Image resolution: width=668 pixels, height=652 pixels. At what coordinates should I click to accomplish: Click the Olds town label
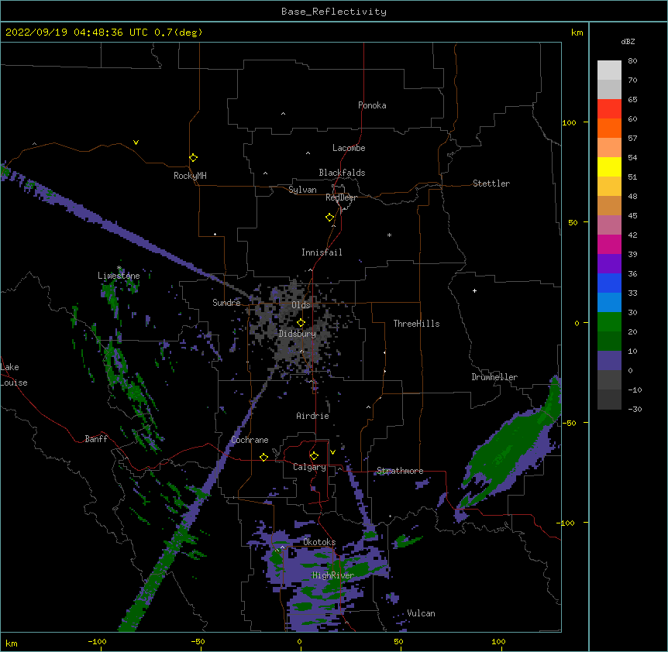coord(301,305)
